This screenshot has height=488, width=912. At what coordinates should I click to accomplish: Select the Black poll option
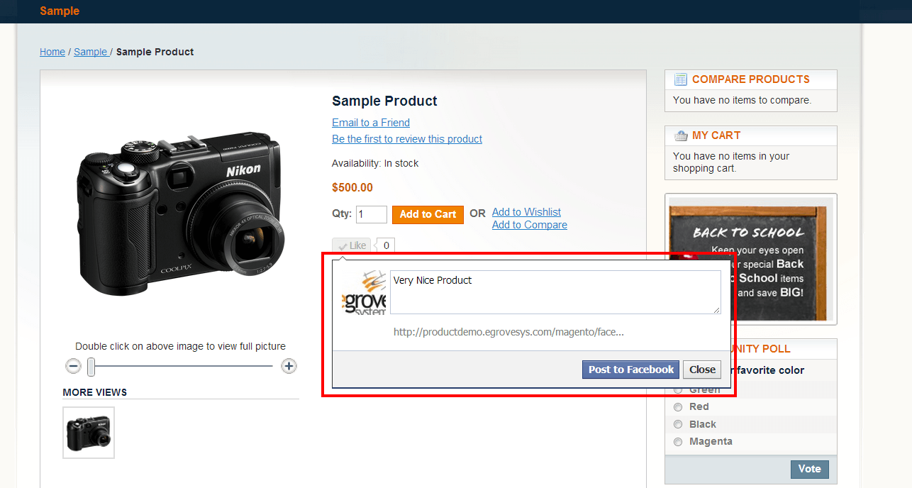(x=678, y=424)
